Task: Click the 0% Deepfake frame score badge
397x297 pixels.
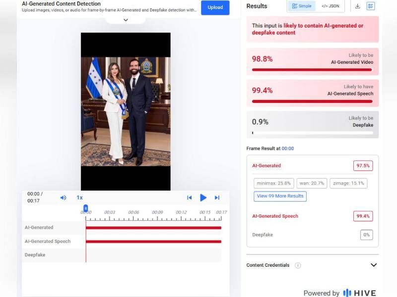Action: pos(366,235)
